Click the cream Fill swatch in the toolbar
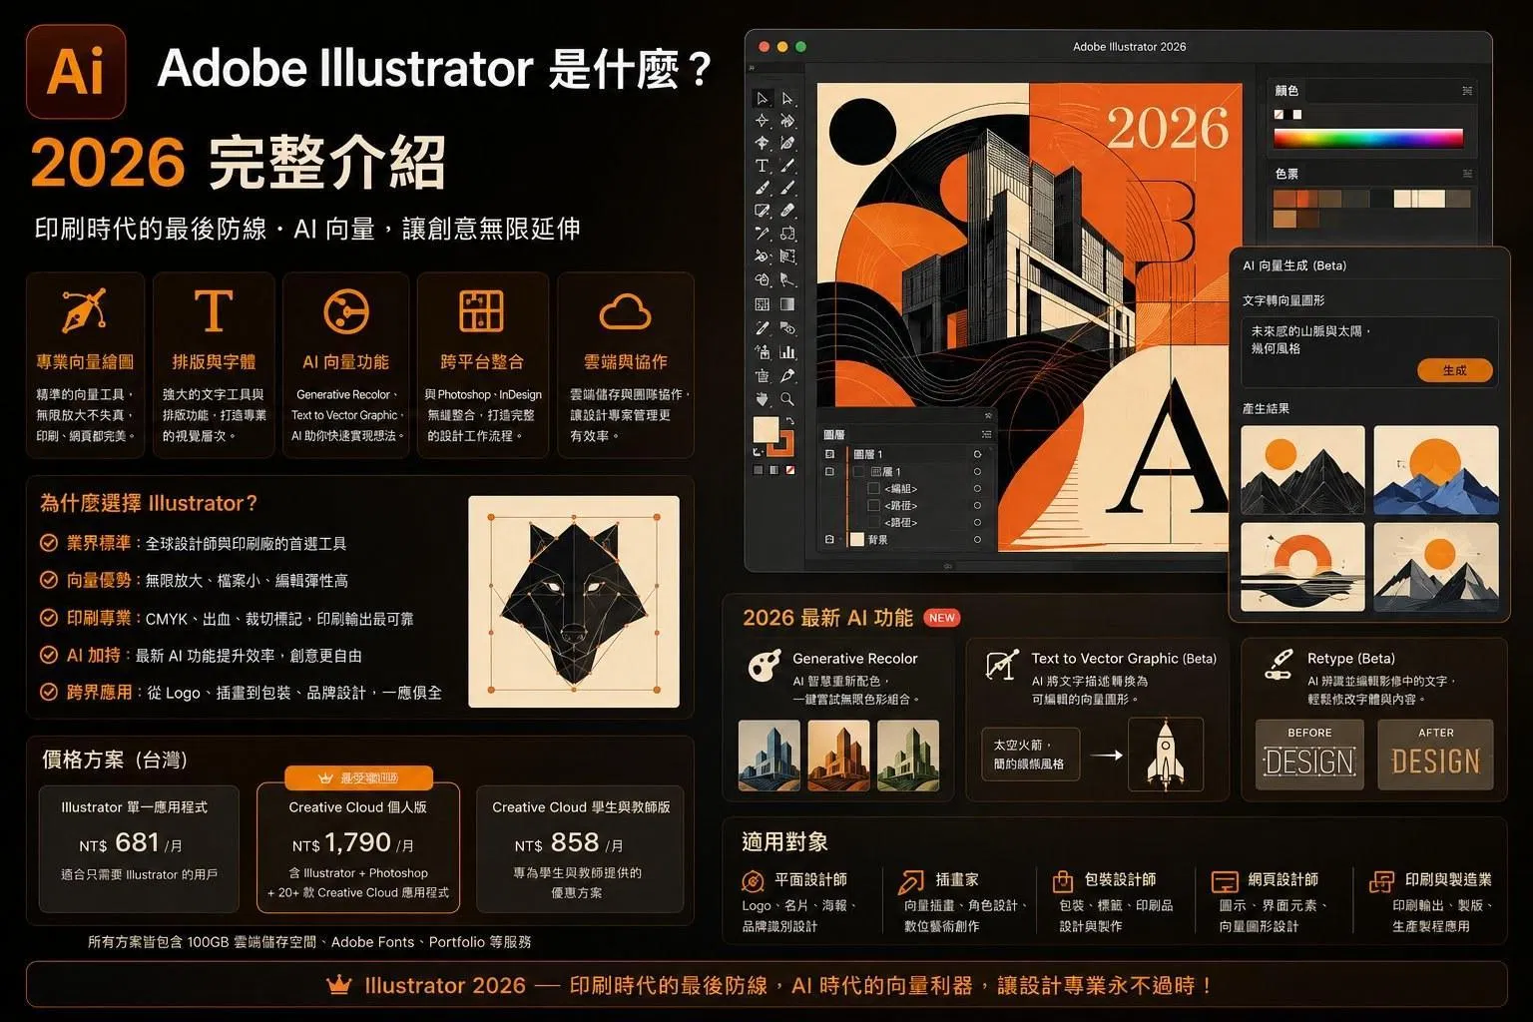This screenshot has height=1022, width=1533. click(x=766, y=429)
